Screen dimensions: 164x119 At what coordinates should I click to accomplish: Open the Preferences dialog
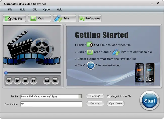[x=90, y=18]
